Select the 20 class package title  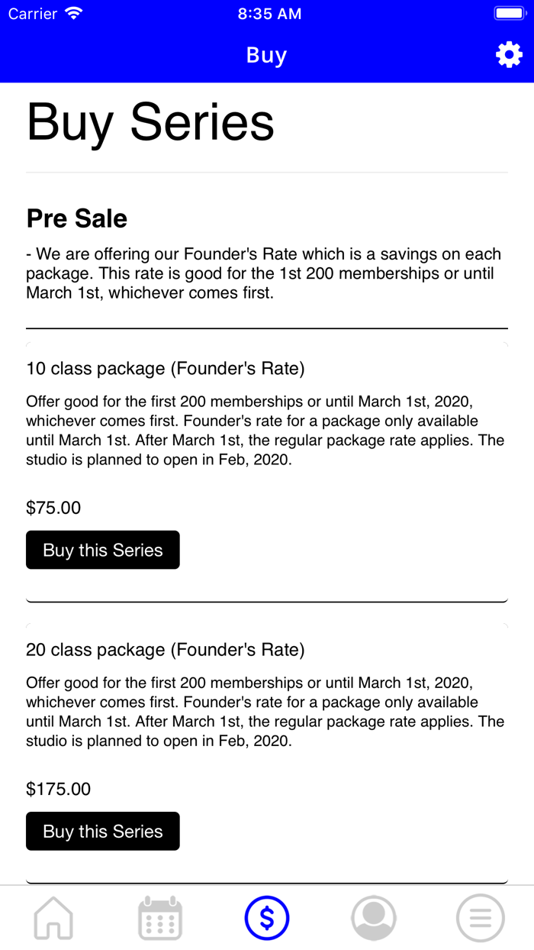pos(166,650)
